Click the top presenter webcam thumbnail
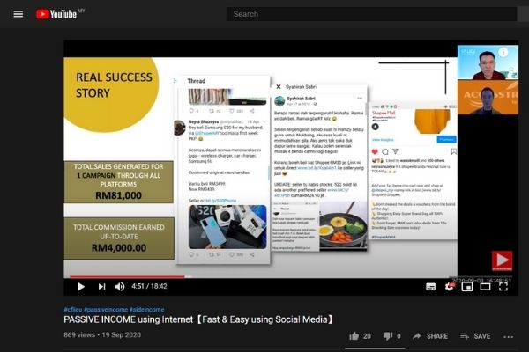529x352 pixels. point(488,62)
